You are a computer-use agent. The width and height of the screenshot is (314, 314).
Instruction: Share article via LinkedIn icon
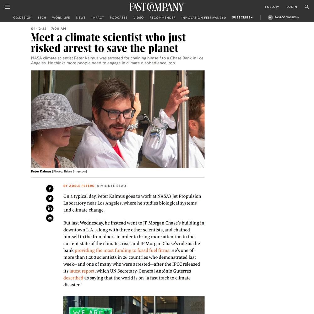pyautogui.click(x=50, y=208)
